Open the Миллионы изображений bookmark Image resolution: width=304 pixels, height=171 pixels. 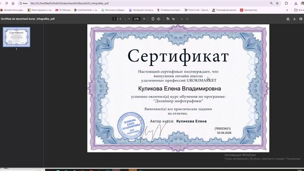click(x=114, y=10)
